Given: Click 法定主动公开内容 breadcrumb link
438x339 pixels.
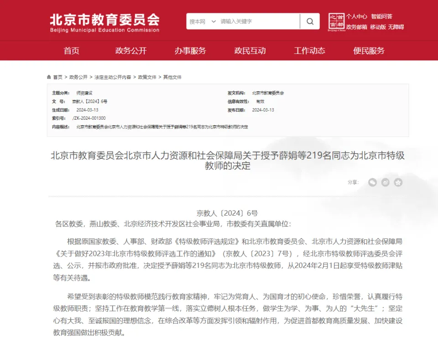Looking at the screenshot, I should tap(113, 77).
